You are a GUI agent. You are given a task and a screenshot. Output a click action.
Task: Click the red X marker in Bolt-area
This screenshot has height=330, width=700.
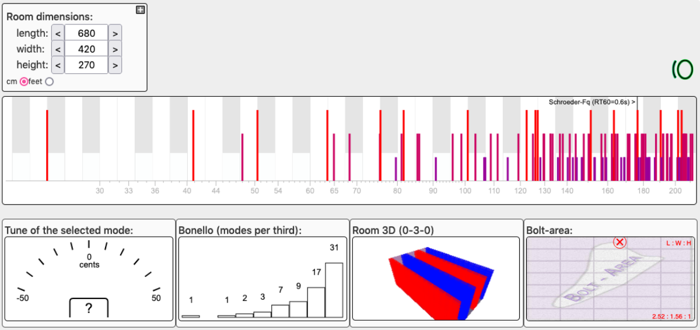[620, 243]
